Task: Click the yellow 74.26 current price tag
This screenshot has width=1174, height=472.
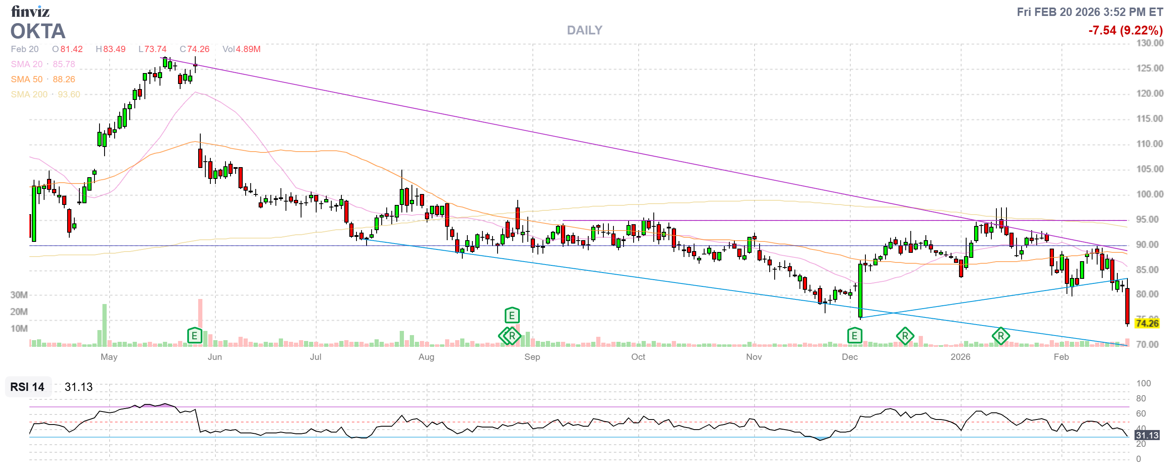Action: 1147,323
